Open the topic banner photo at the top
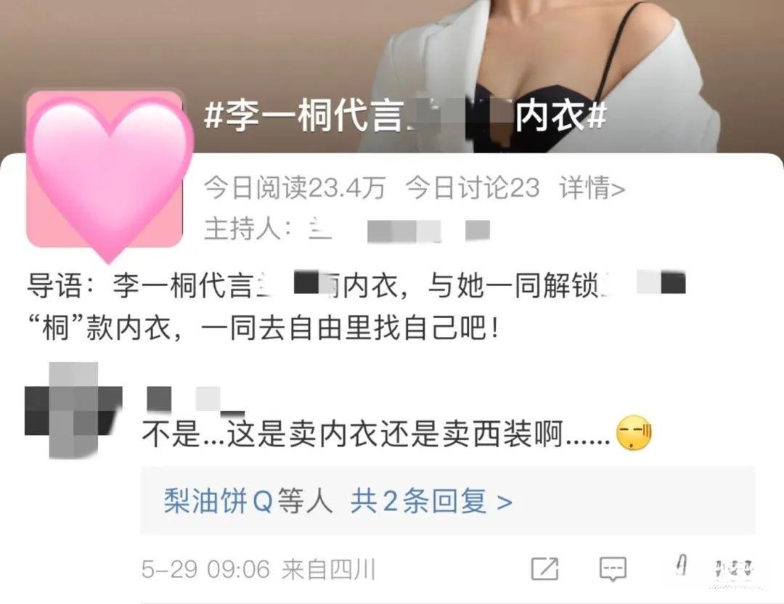 pos(392,76)
